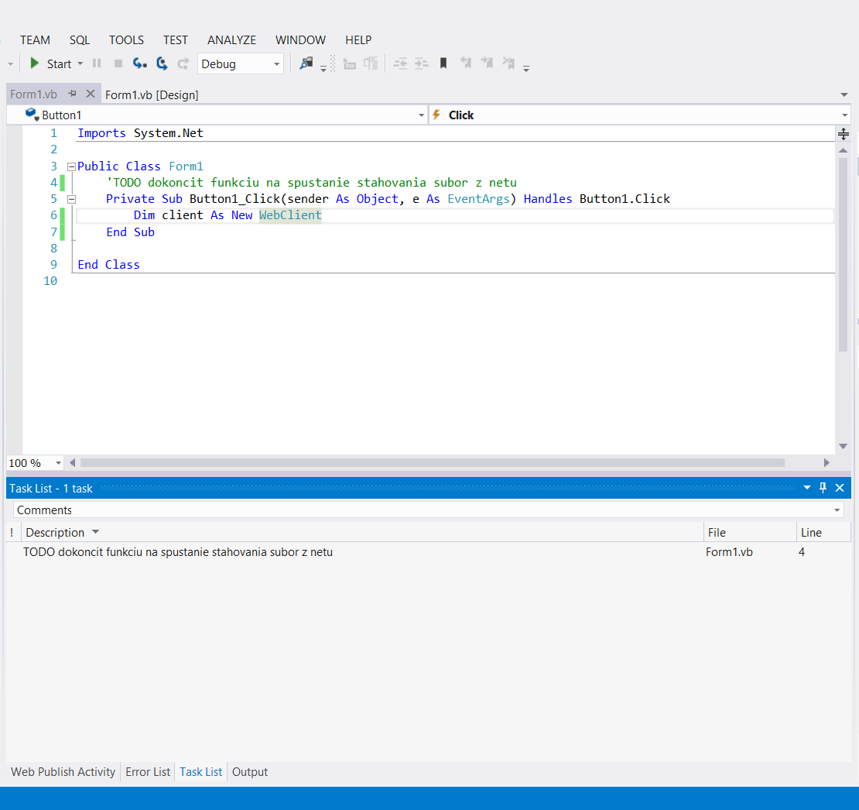Screen dimensions: 859x810
Task: Sort tasks by the Description column
Action: pos(56,532)
